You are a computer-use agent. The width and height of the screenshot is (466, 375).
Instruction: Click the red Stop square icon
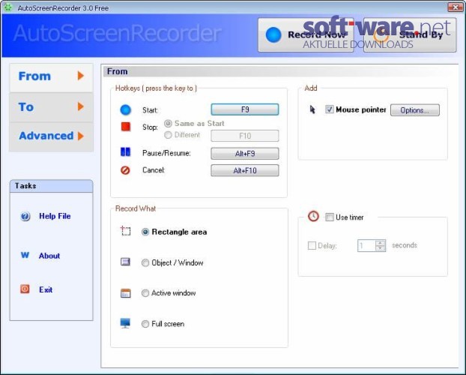click(x=125, y=127)
